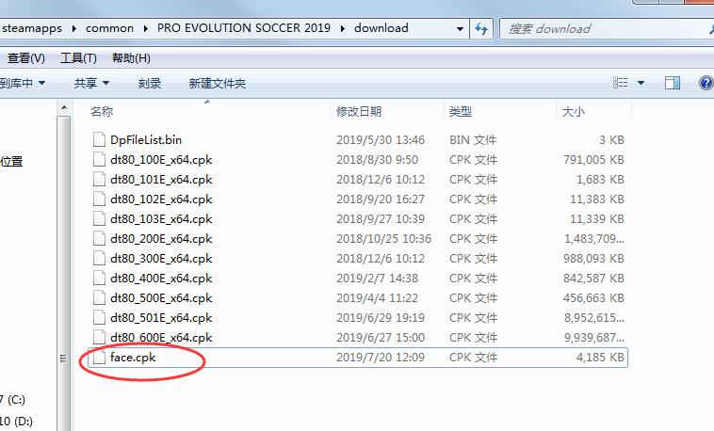Select the dt80_501E_x64.cpk file name
This screenshot has height=431, width=714.
(x=161, y=318)
